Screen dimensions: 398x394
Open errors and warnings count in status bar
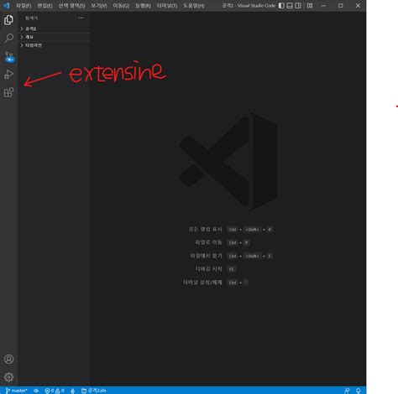pos(55,391)
